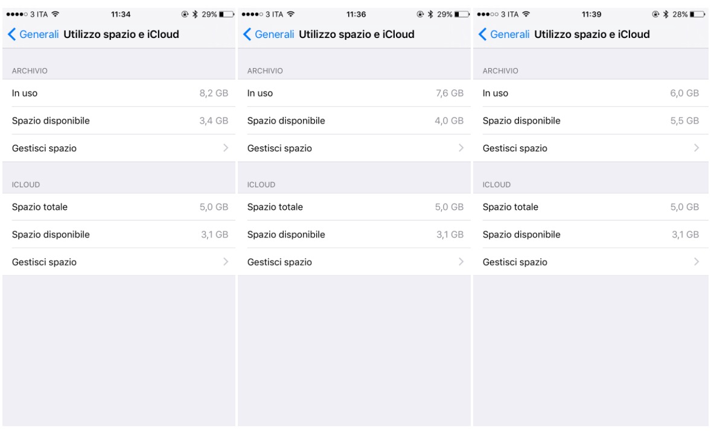Screen dimensions: 711x431
Task: Tap the rotation lock icon in the 11:36 status bar
Action: click(x=420, y=14)
